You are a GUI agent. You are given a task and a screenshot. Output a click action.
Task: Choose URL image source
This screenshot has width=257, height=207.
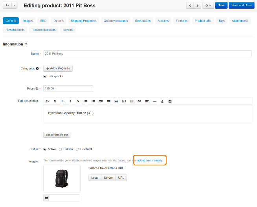(x=121, y=178)
